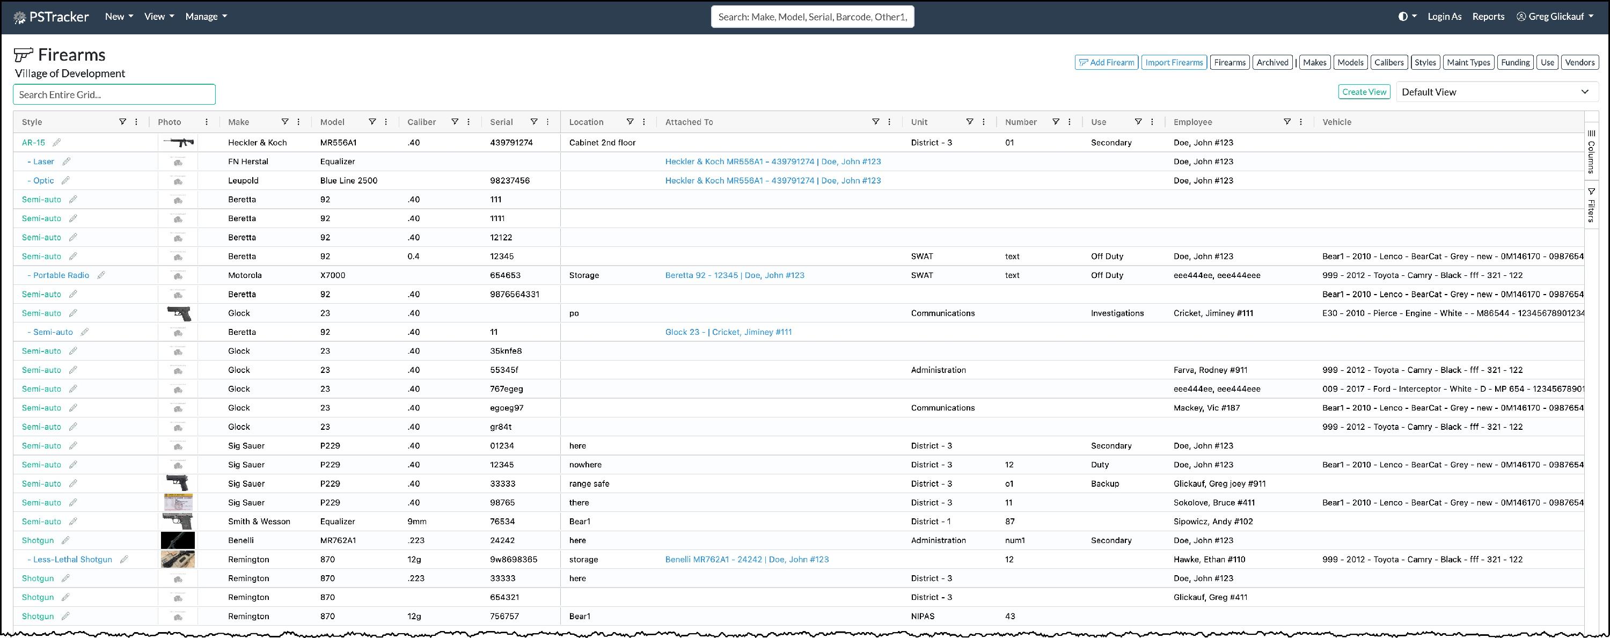
Task: Click the filter icon on Caliber column
Action: pos(455,122)
